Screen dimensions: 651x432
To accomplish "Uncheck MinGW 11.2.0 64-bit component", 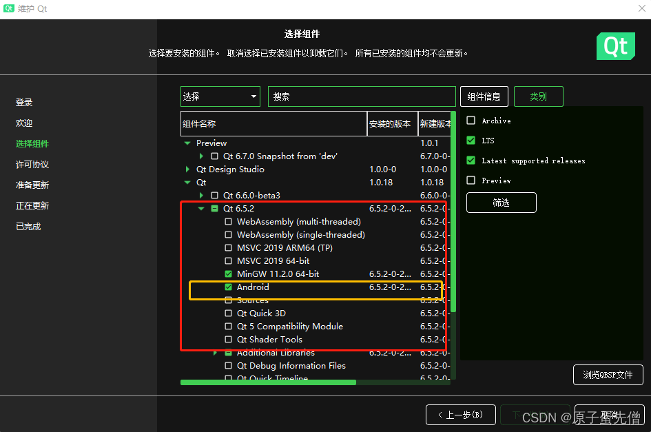I will click(x=228, y=274).
